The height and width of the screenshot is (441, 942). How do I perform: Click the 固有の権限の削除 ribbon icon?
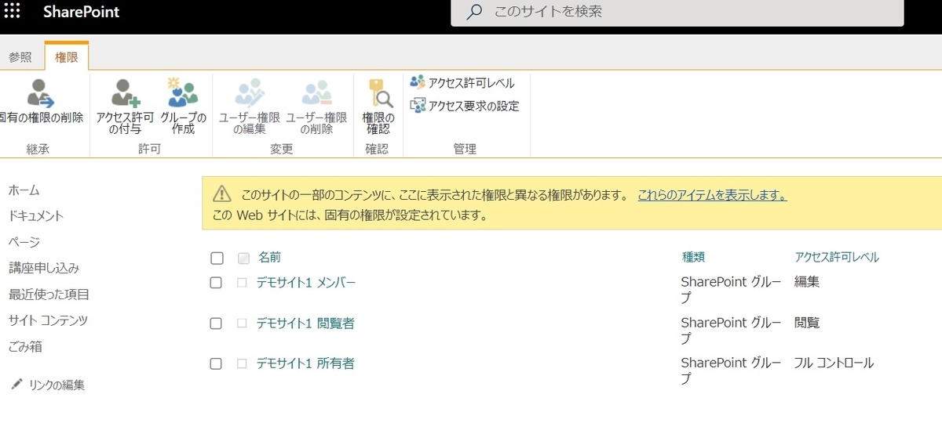[x=40, y=93]
